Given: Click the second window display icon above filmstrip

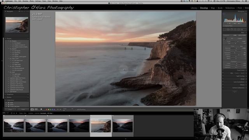Looking at the screenshot, I should coord(7,113).
